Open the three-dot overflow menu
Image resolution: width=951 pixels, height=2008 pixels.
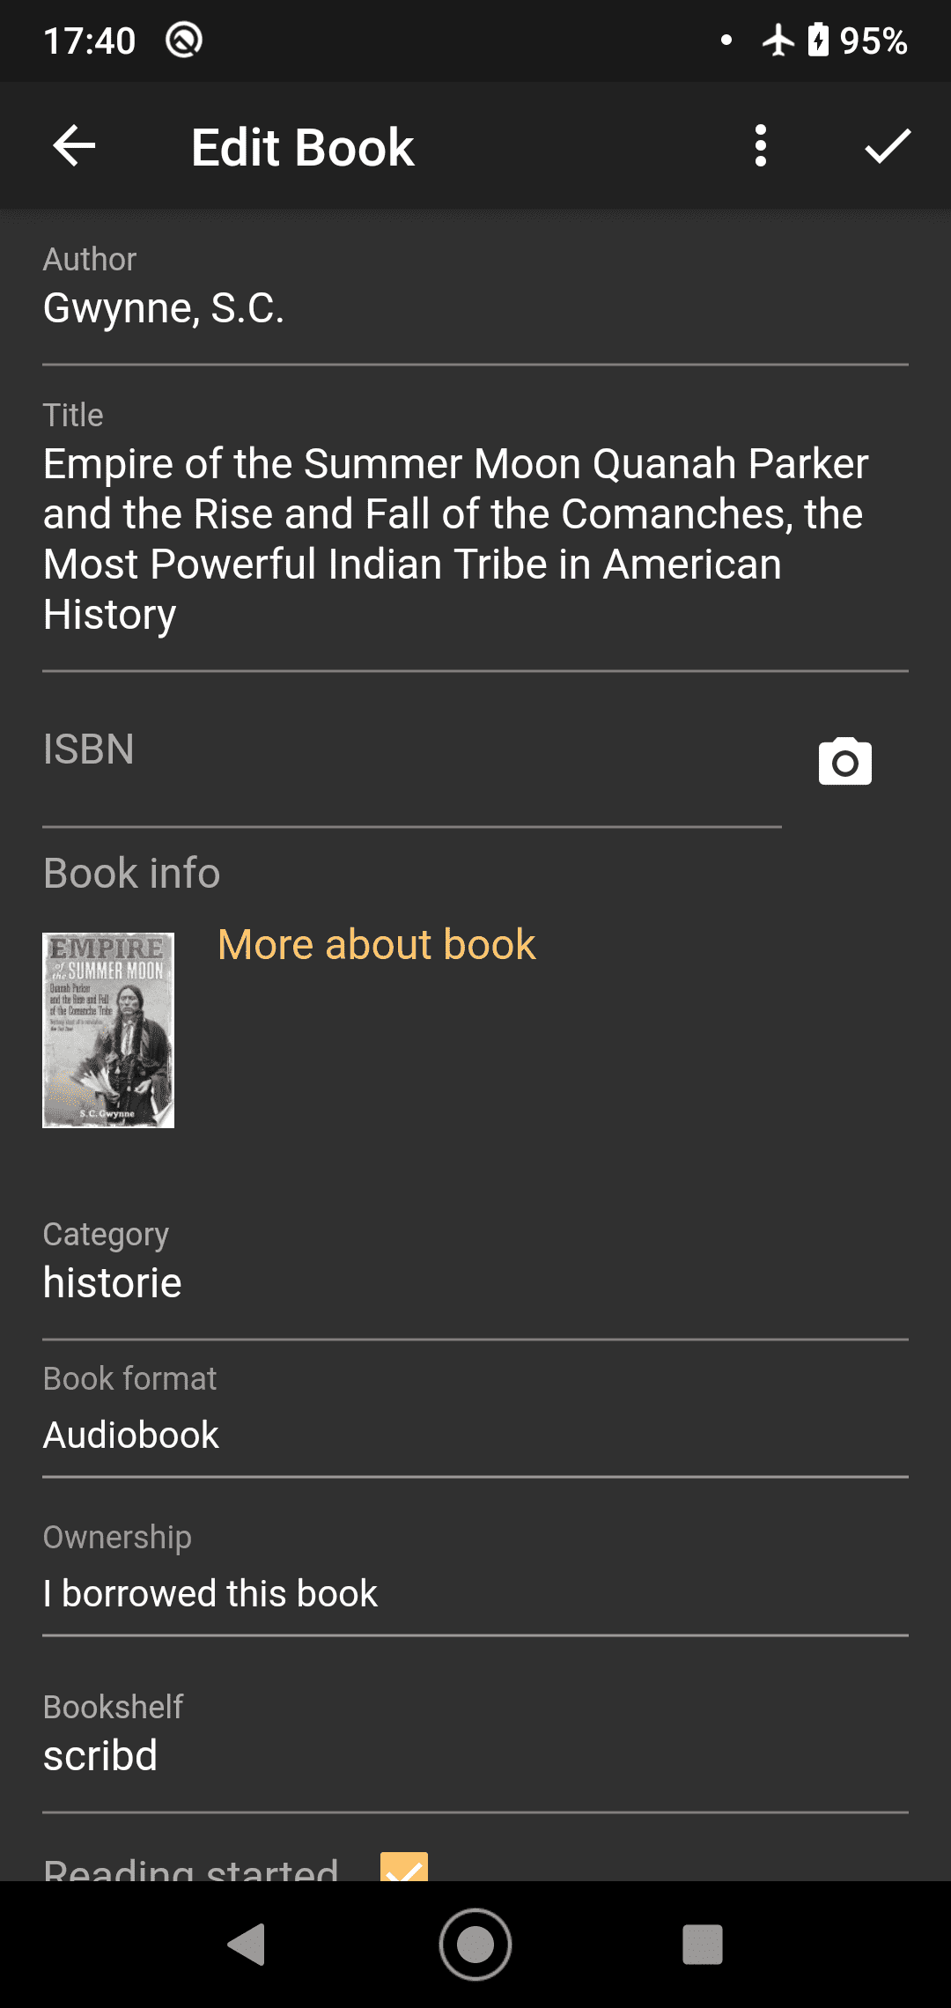[761, 146]
